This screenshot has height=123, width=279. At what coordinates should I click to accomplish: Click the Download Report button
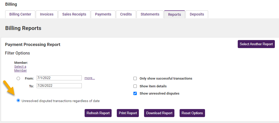(159, 113)
